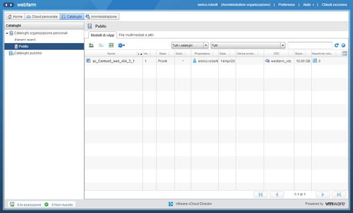This screenshot has width=353, height=213.
Task: Open the Amministrazione tab
Action: 101,16
